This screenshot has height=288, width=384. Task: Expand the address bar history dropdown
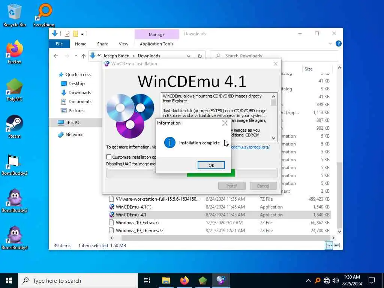pyautogui.click(x=189, y=56)
